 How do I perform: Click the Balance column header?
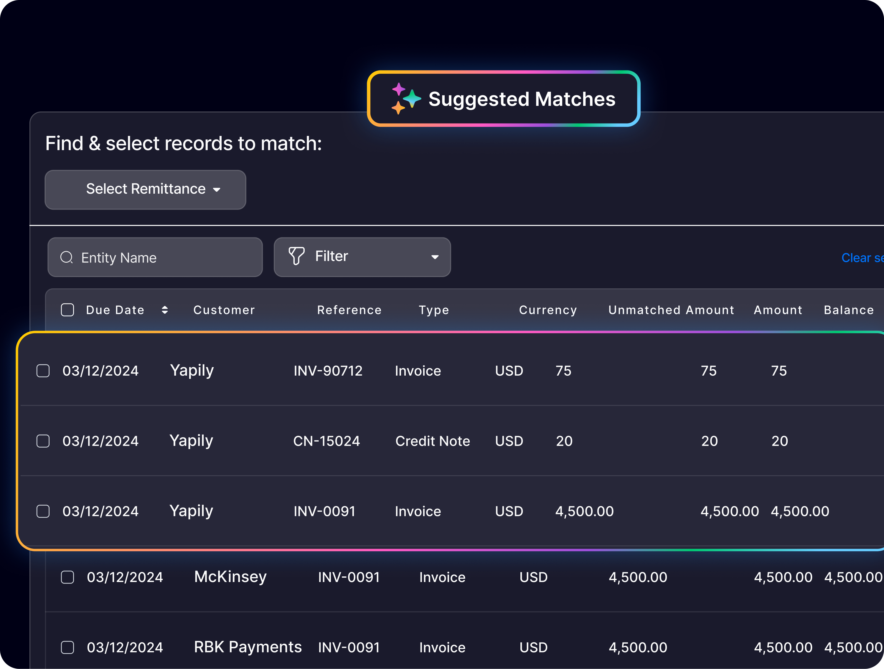(x=848, y=310)
